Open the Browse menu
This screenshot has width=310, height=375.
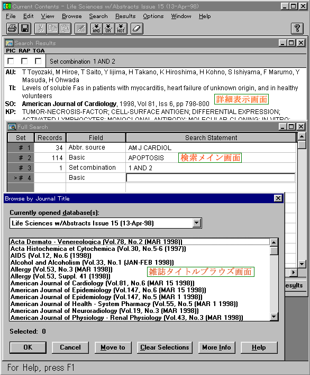(x=72, y=16)
